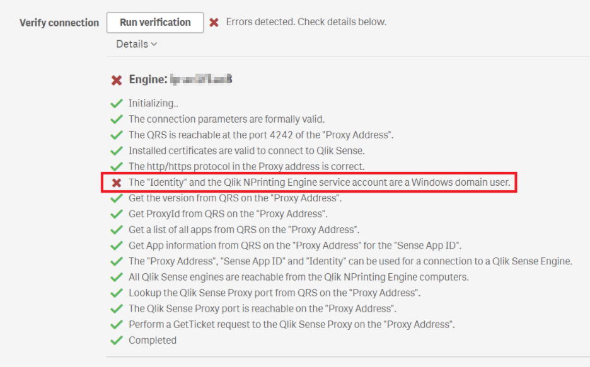Click checkmark for all Qlik Sense engines reachable
Image resolution: width=590 pixels, height=367 pixels.
click(116, 276)
